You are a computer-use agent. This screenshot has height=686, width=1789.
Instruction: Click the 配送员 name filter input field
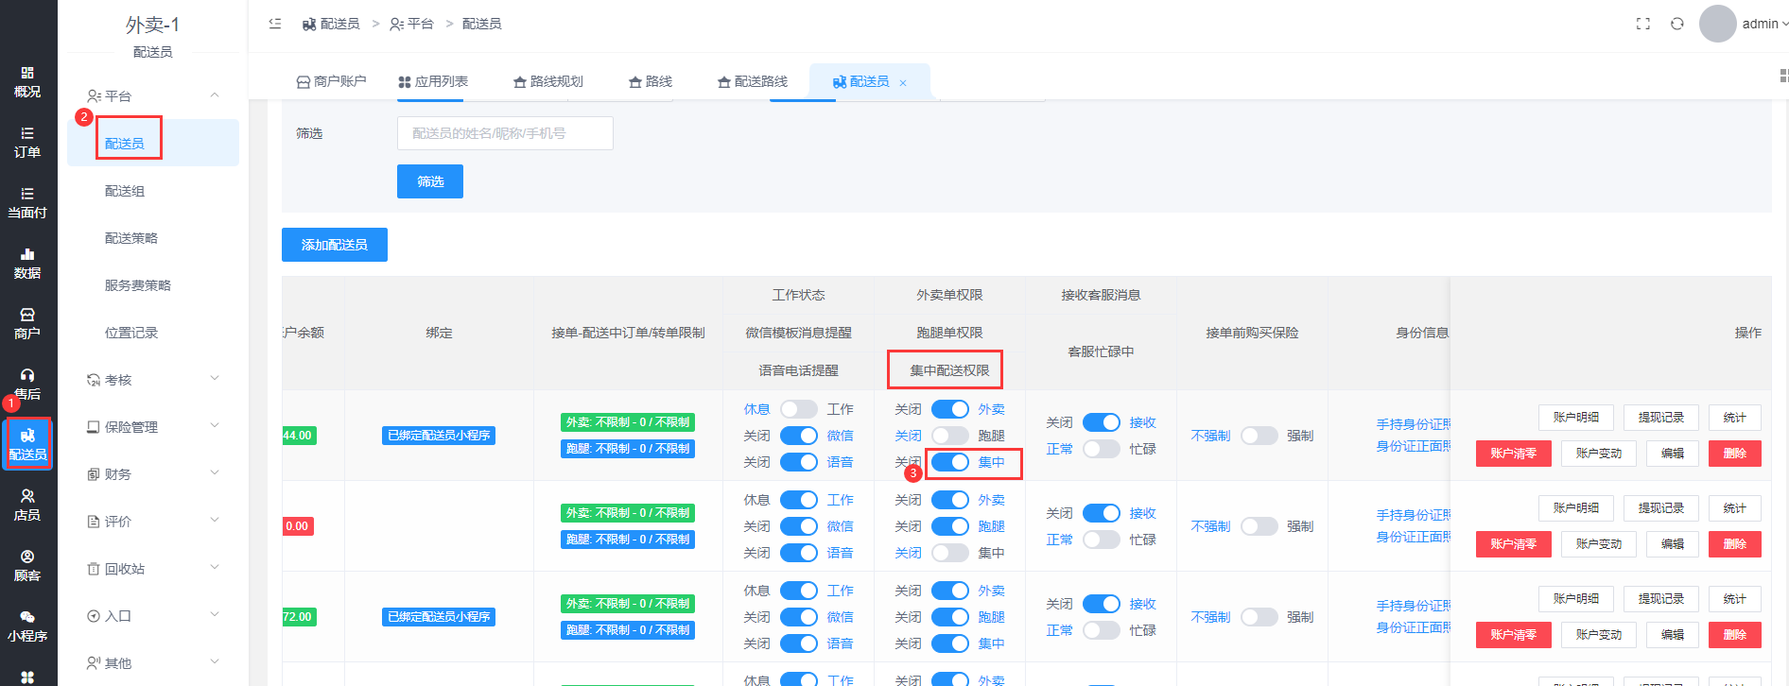tap(505, 133)
